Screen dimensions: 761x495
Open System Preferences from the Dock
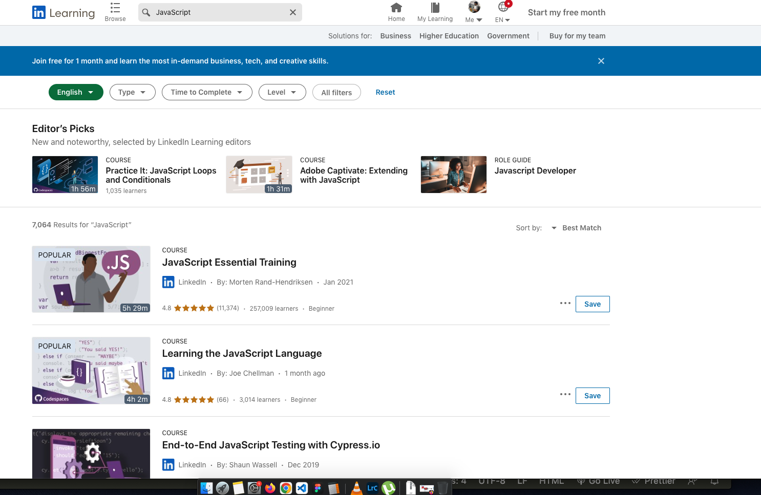[254, 488]
